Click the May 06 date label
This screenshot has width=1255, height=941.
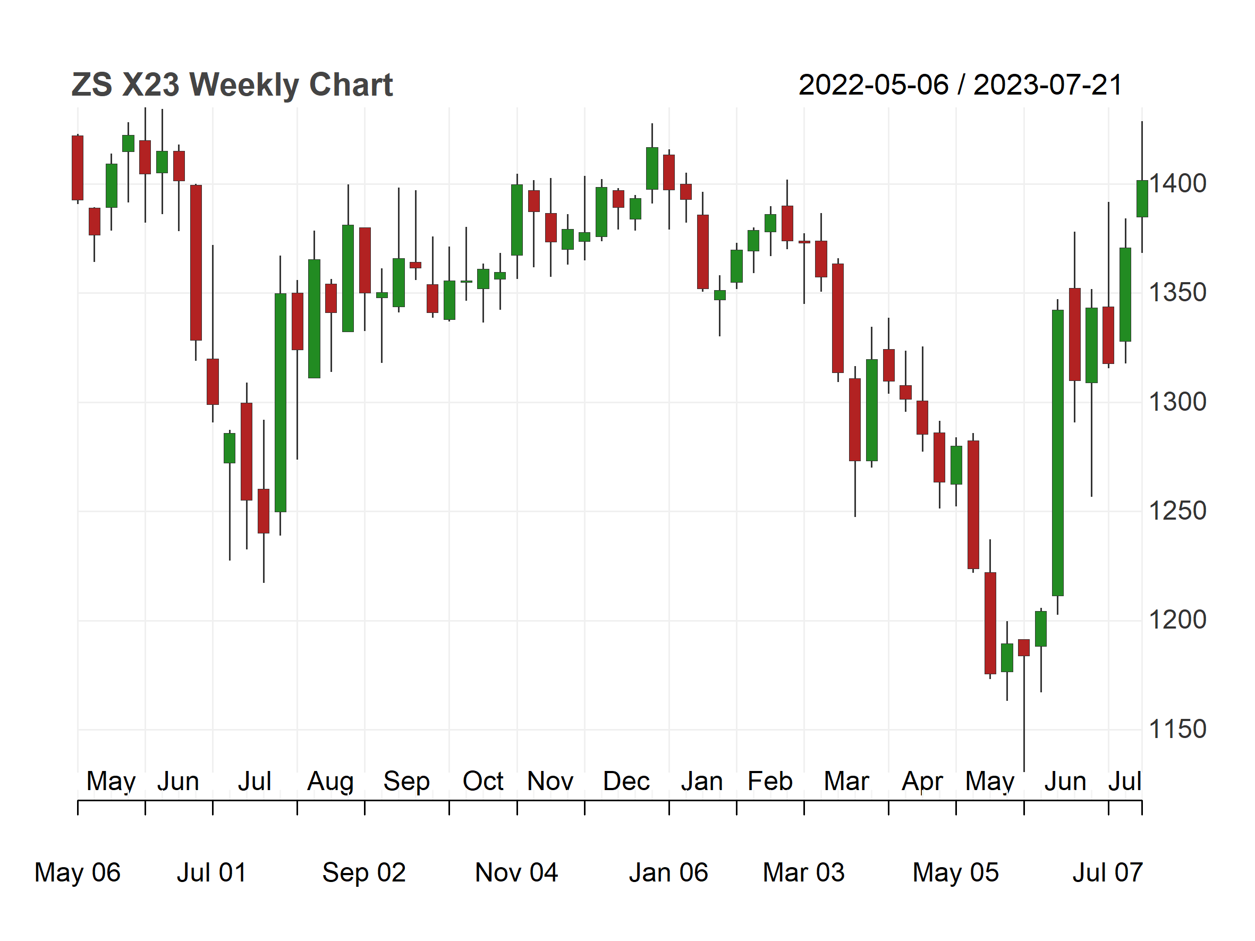pos(78,872)
